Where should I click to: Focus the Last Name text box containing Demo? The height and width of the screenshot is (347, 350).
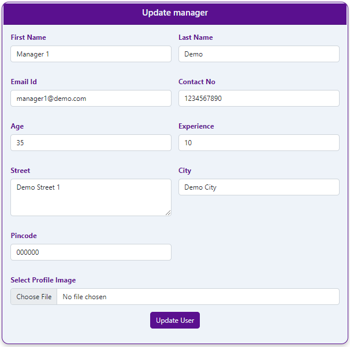tap(259, 54)
